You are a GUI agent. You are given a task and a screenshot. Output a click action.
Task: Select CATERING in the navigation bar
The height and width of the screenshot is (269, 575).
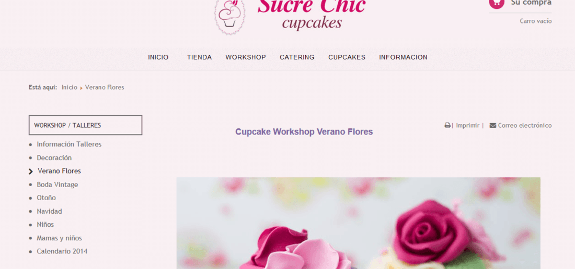point(297,57)
